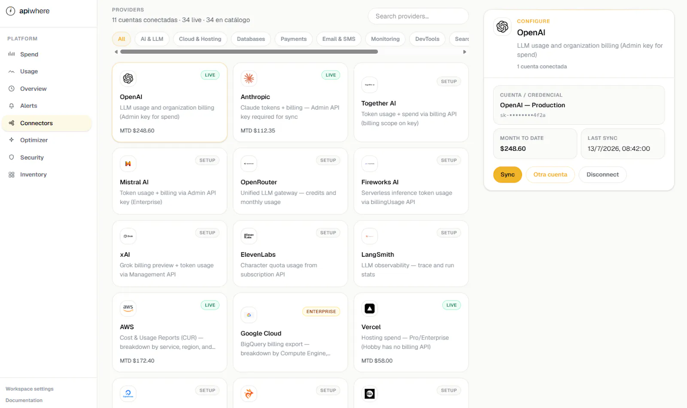
Task: Click the Vercel triangle logo
Action: tap(370, 309)
